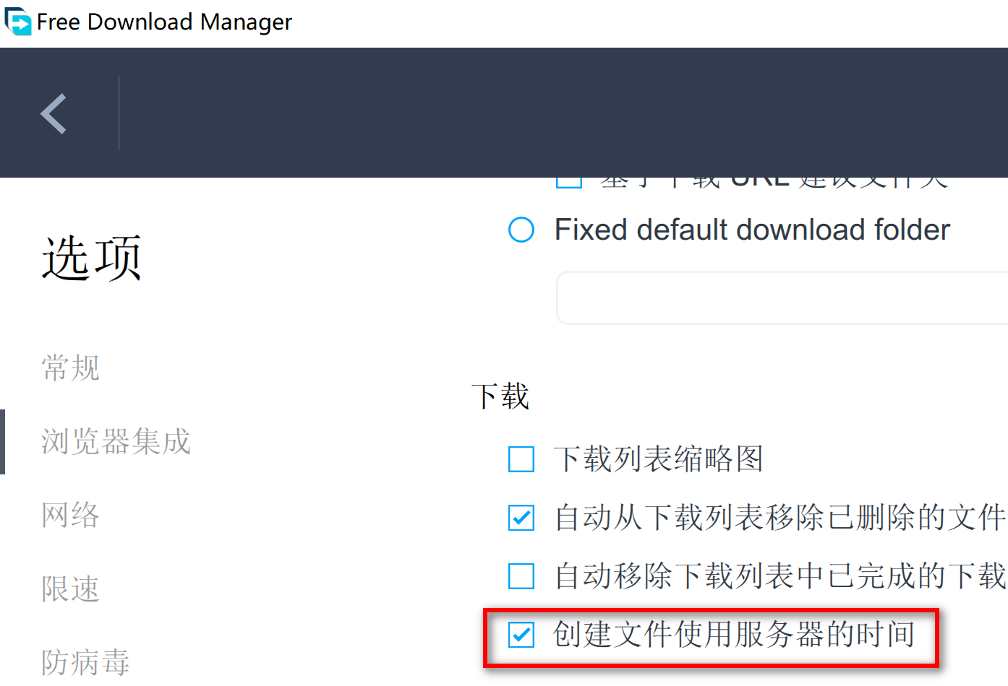
Task: Tick the 自动移除下载列表中已完成的下载 checkbox
Action: tap(521, 576)
